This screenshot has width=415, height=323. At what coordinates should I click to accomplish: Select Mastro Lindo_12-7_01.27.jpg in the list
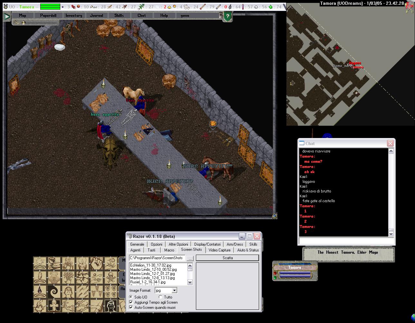pyautogui.click(x=152, y=274)
